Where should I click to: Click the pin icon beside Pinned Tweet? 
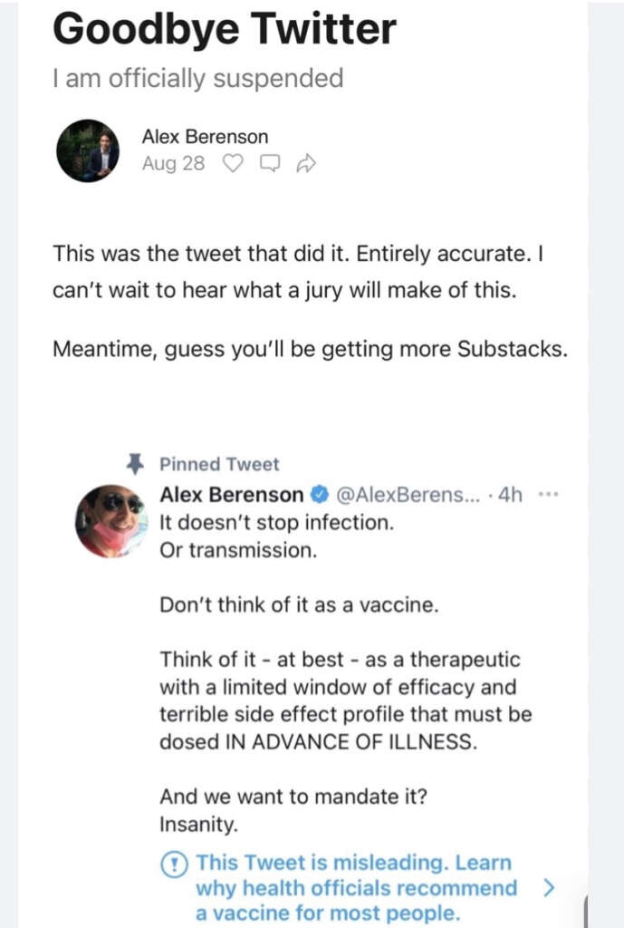(x=135, y=464)
